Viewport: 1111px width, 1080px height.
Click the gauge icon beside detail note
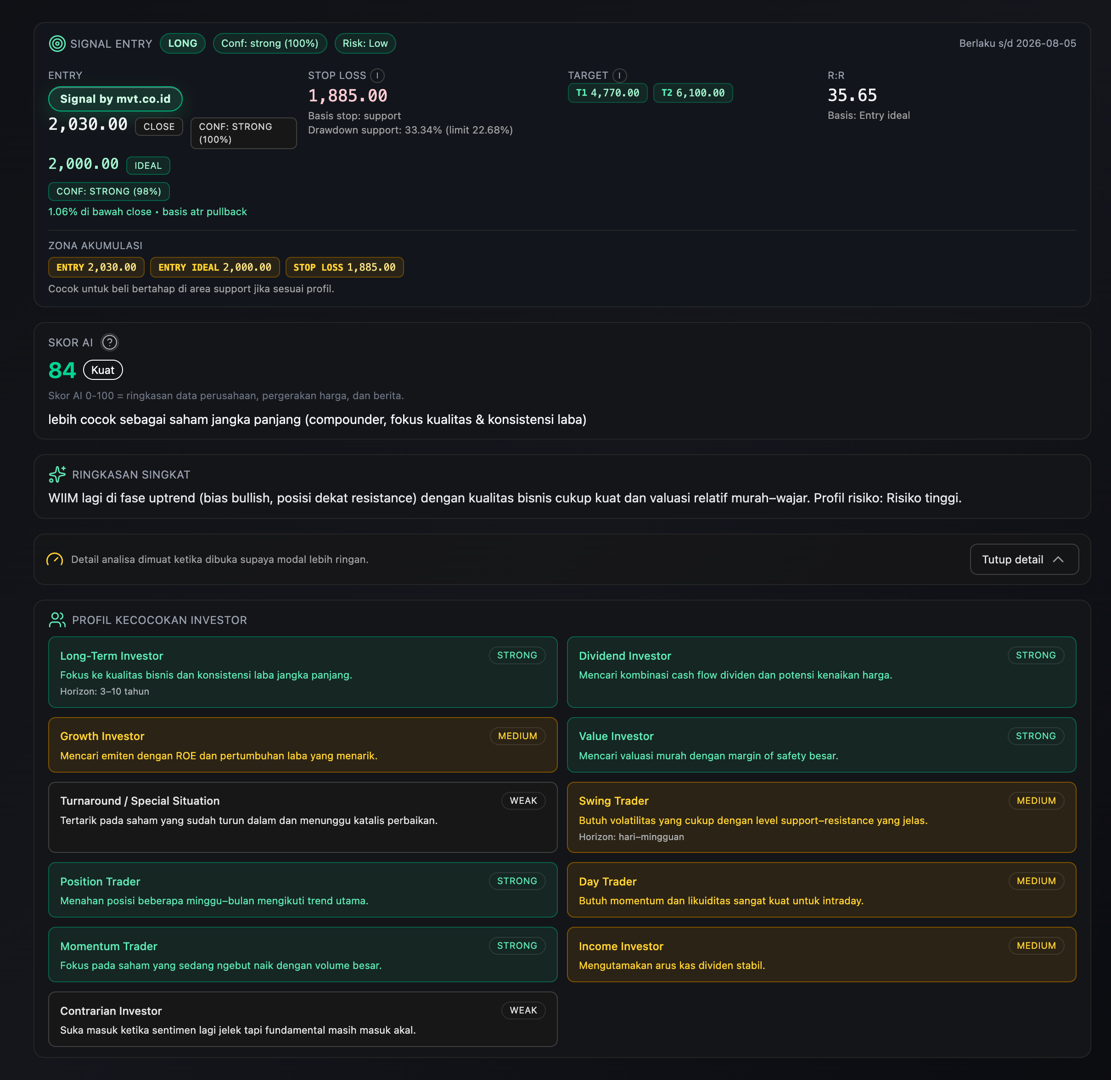(55, 559)
